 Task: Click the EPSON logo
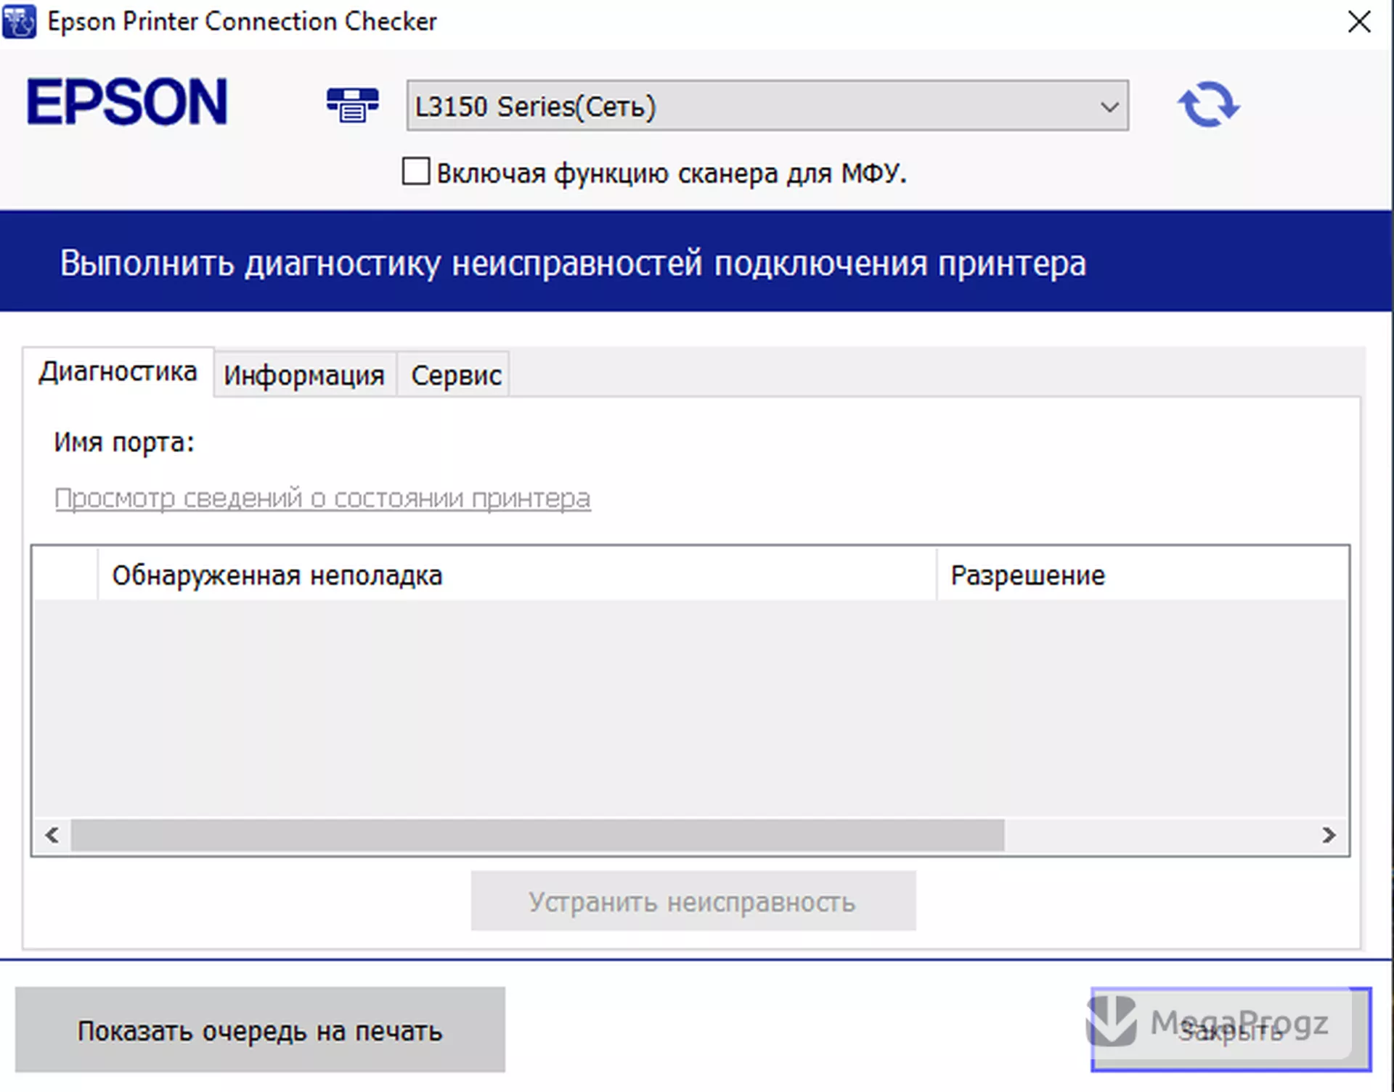point(127,102)
